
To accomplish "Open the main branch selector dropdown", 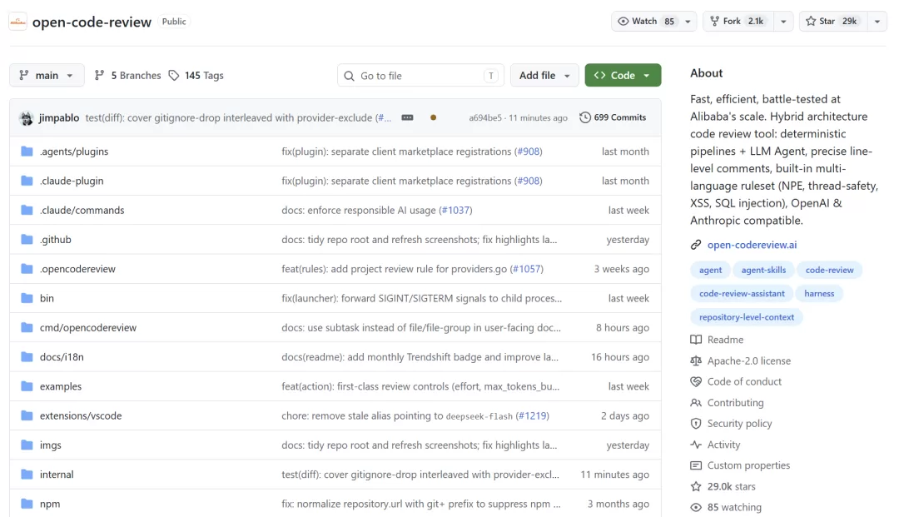I will (x=47, y=75).
